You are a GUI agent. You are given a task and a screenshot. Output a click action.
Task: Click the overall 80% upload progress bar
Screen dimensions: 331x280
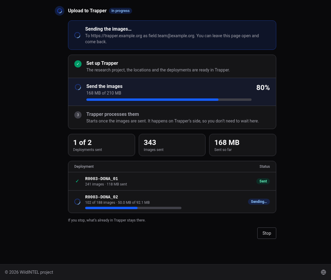(169, 100)
